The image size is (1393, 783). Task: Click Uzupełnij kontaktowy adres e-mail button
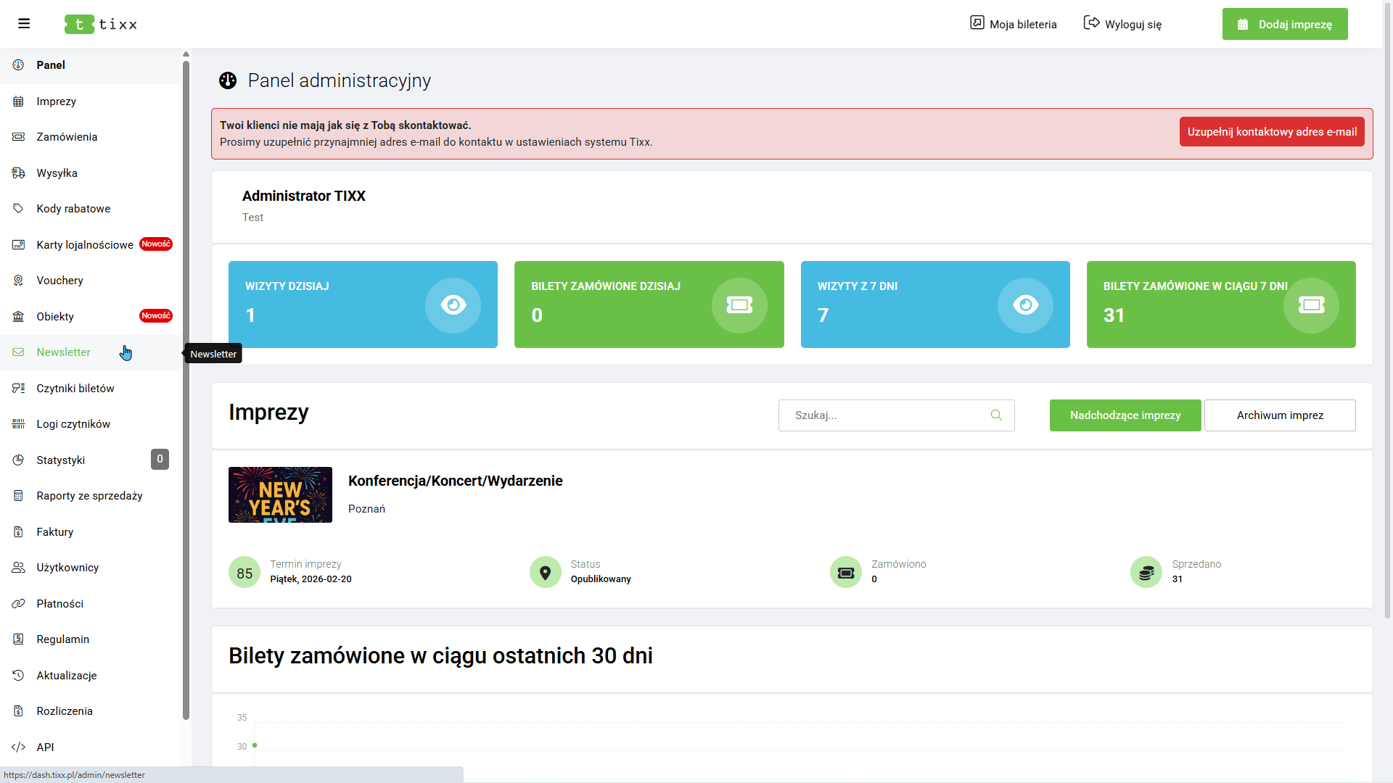click(x=1271, y=132)
